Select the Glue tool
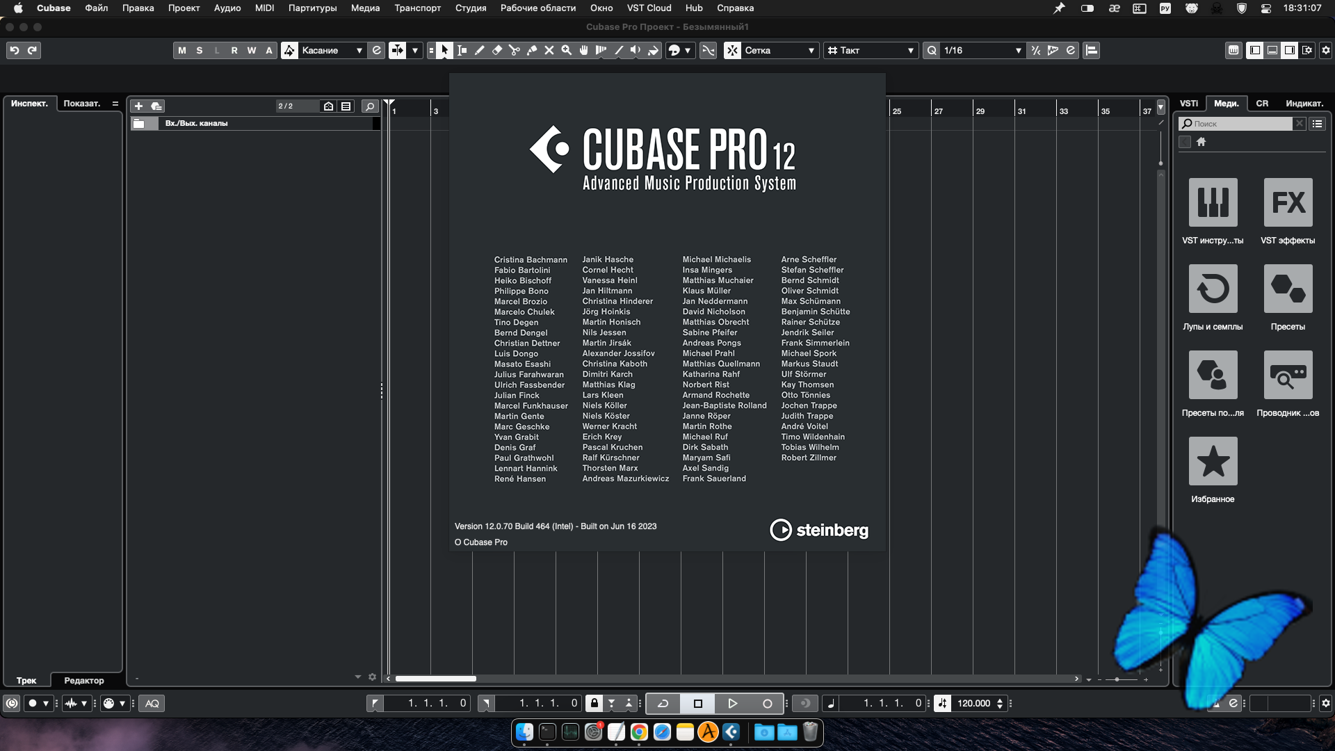The image size is (1335, 751). point(532,50)
